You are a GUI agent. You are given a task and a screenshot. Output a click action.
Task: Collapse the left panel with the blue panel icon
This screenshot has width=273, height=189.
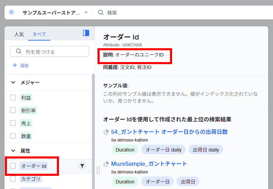[86, 33]
